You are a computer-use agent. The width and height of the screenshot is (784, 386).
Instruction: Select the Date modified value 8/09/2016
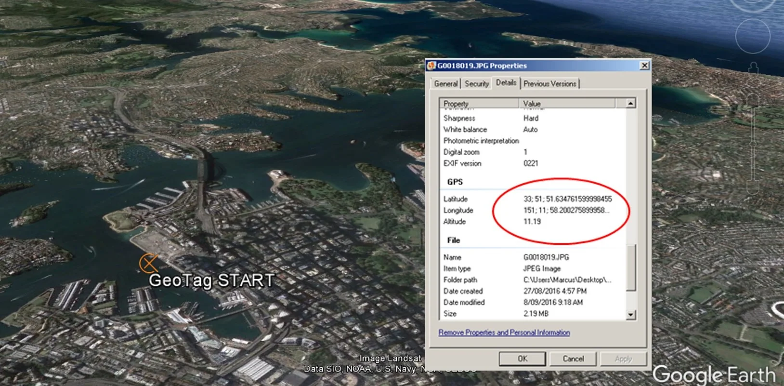pyautogui.click(x=553, y=302)
